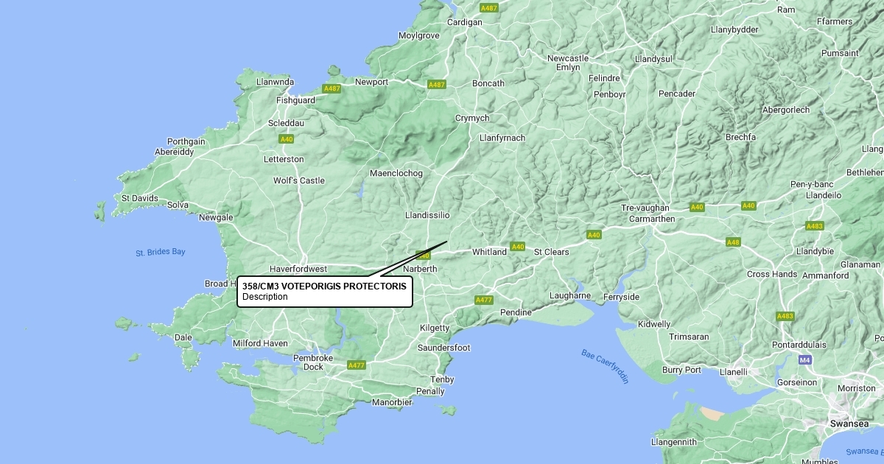This screenshot has height=464, width=884.
Task: Select the Bae Caerfyrddin bay label
Action: point(605,366)
